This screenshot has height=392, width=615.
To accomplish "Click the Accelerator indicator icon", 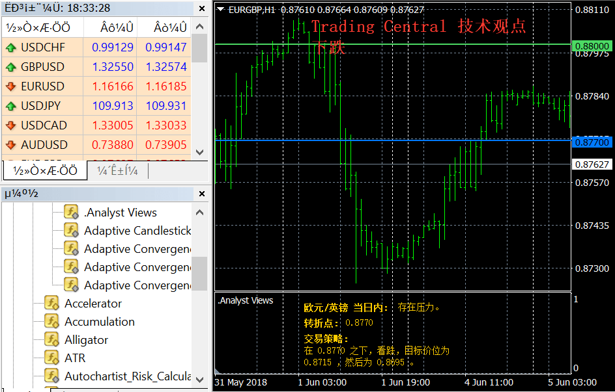I will [51, 303].
